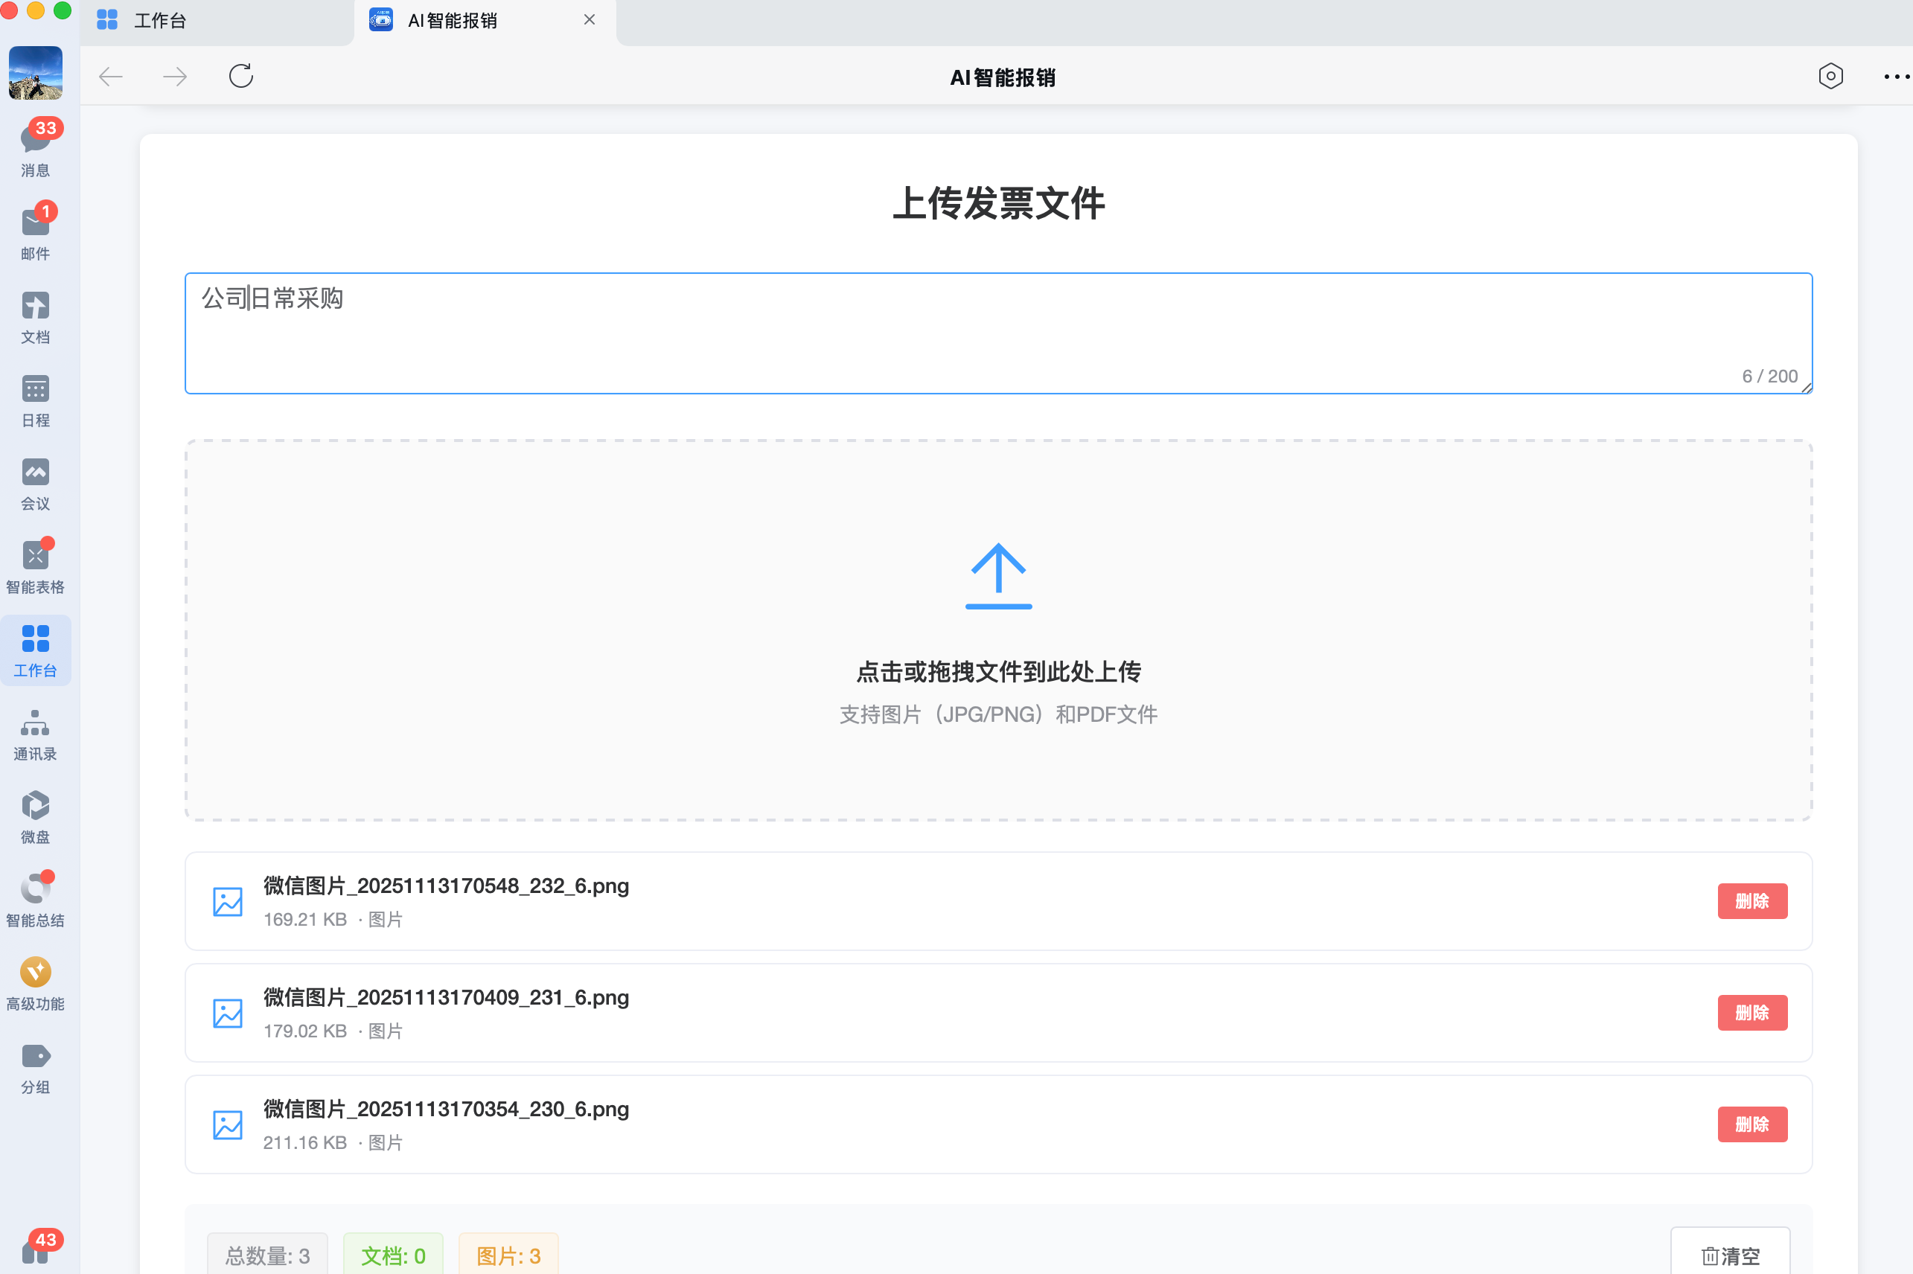The width and height of the screenshot is (1913, 1274).
Task: Delete 微信图片_20251113170354_230_6.png file
Action: click(1751, 1124)
